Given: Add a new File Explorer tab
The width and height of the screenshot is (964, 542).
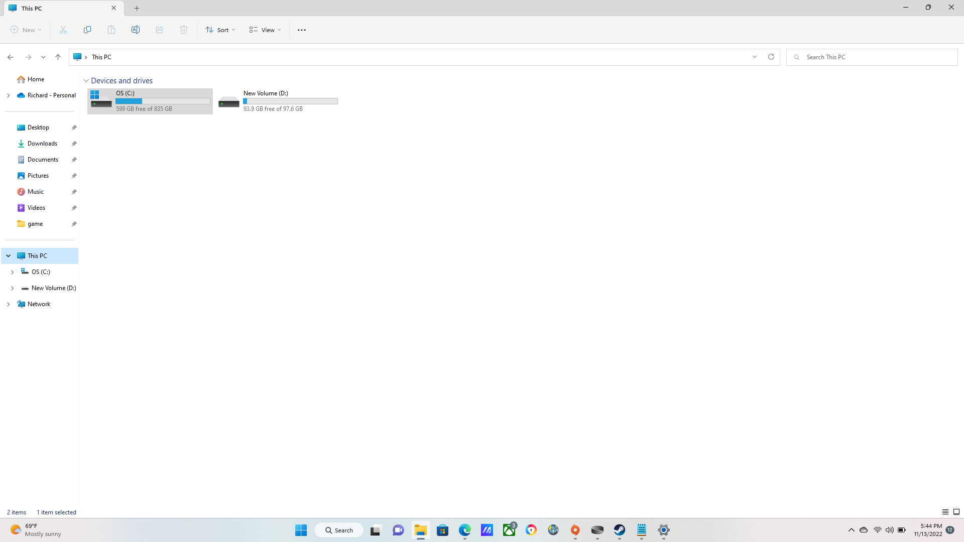Looking at the screenshot, I should point(137,8).
